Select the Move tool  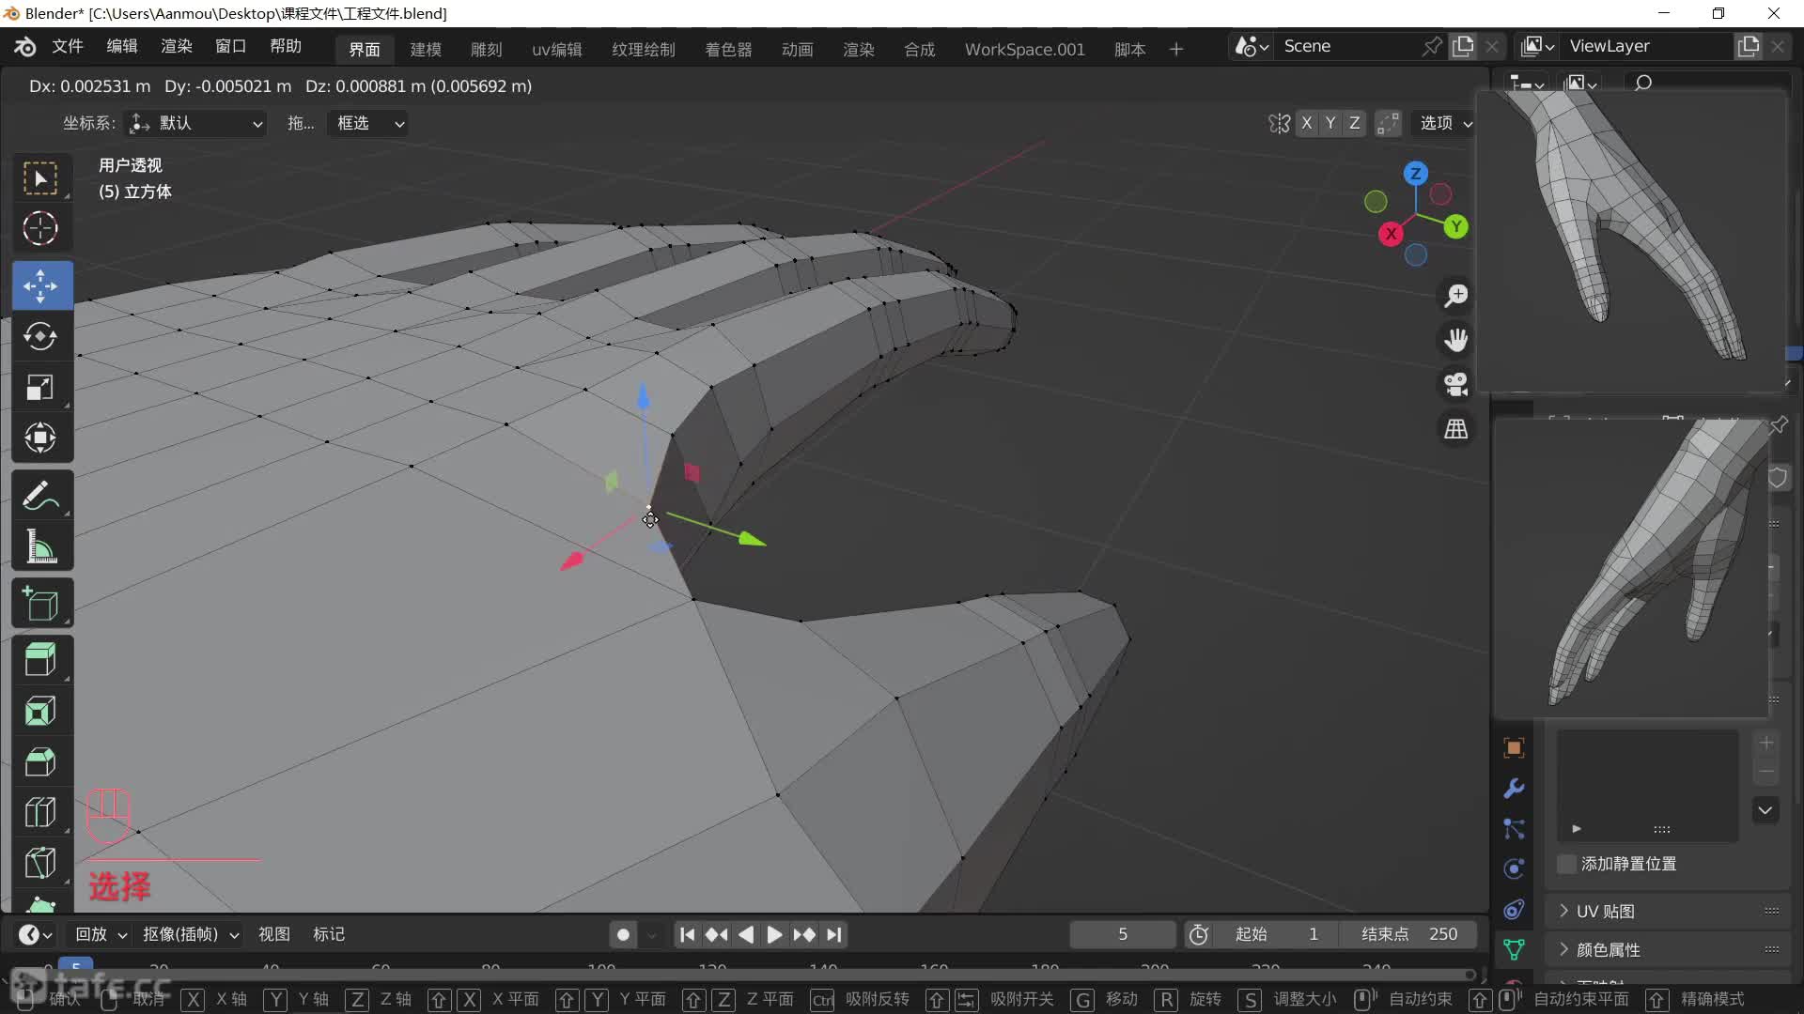point(40,285)
